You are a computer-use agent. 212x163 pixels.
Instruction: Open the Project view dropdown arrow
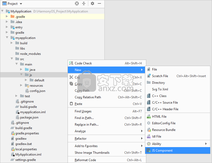pos(21,4)
